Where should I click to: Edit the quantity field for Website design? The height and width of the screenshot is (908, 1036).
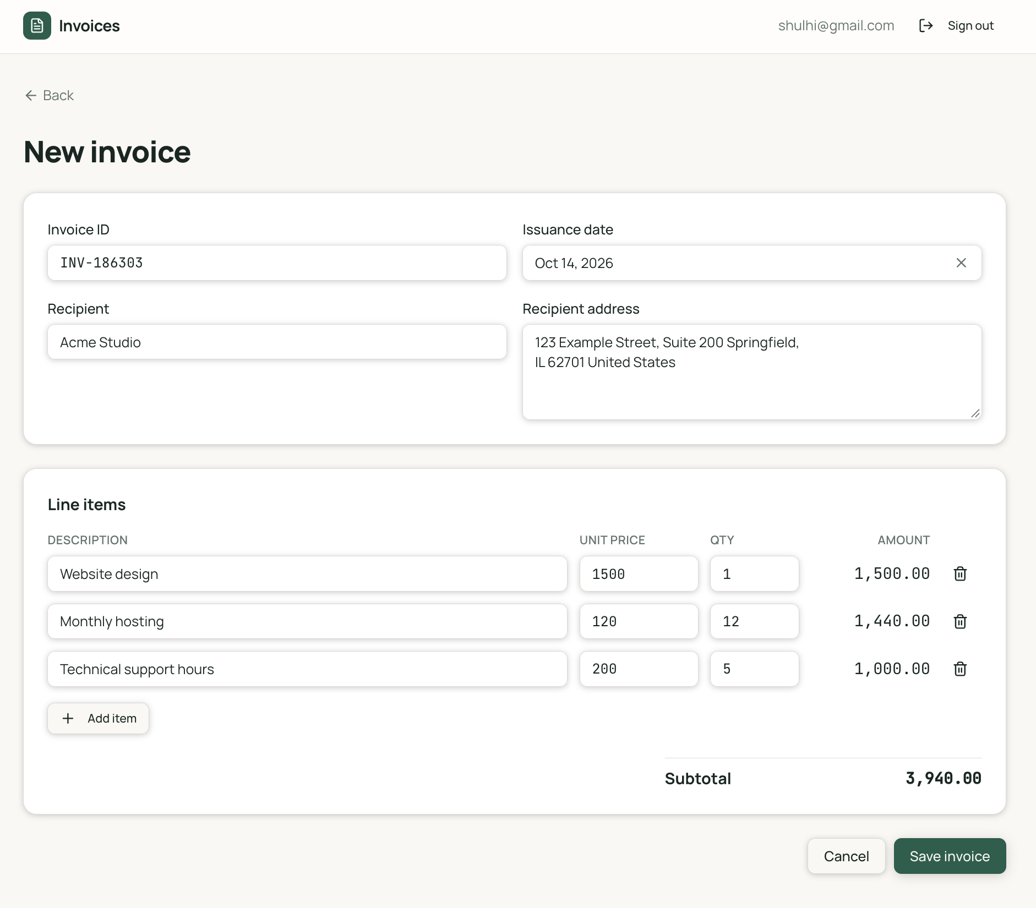click(754, 574)
